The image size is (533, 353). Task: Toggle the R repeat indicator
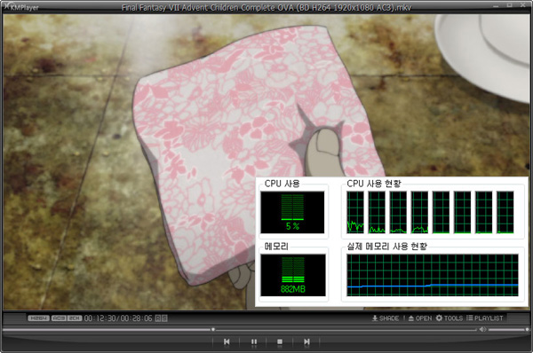point(158,318)
